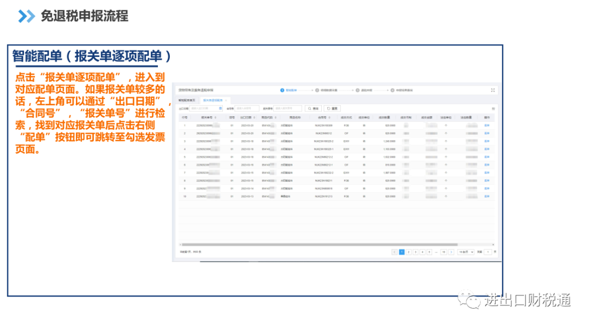Screen dimensions: 590x326
Task: Open the rows-per-page dropdown
Action: pyautogui.click(x=466, y=252)
